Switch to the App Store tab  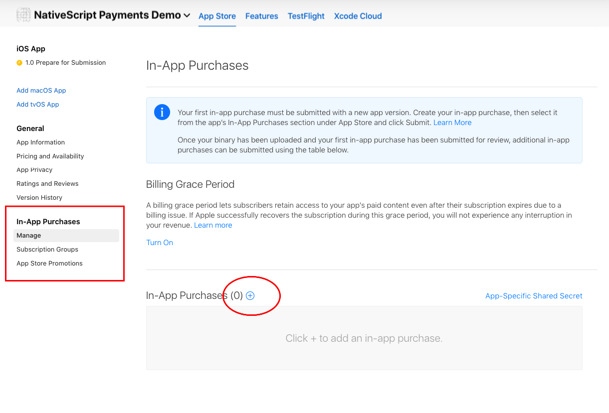pos(217,16)
